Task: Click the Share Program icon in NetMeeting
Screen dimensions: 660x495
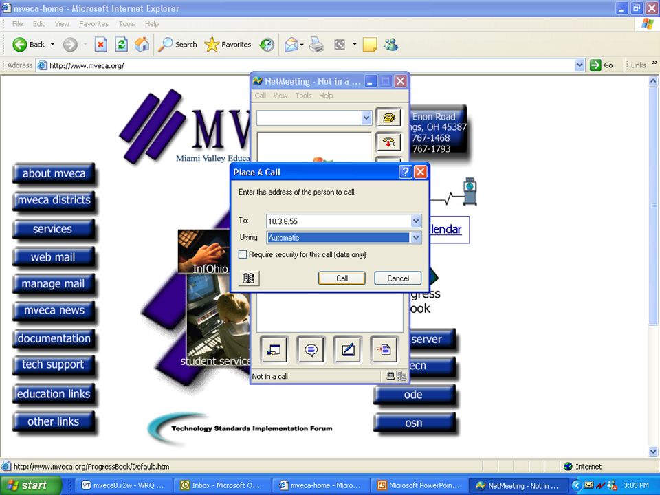Action: [274, 350]
